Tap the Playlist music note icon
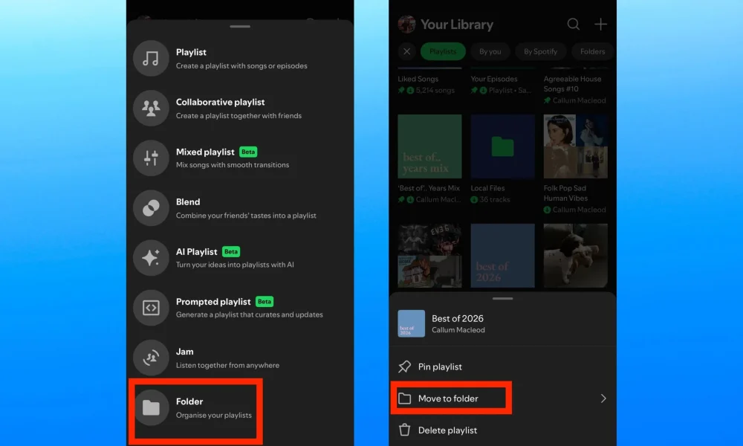Viewport: 743px width, 446px height. 151,58
